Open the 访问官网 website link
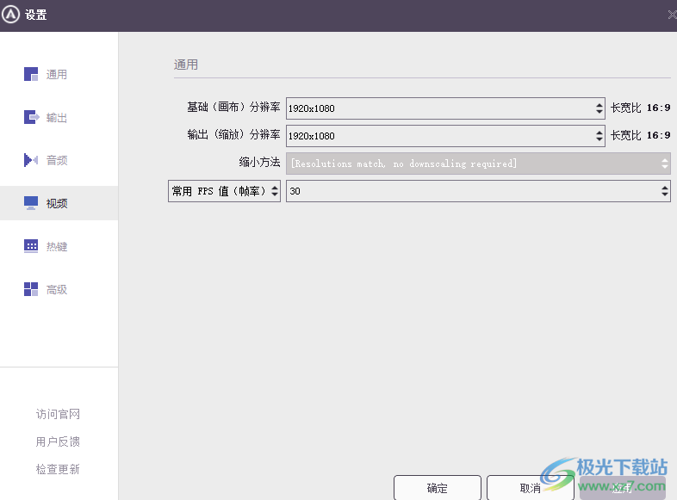Viewport: 677px width, 500px height. coord(58,414)
